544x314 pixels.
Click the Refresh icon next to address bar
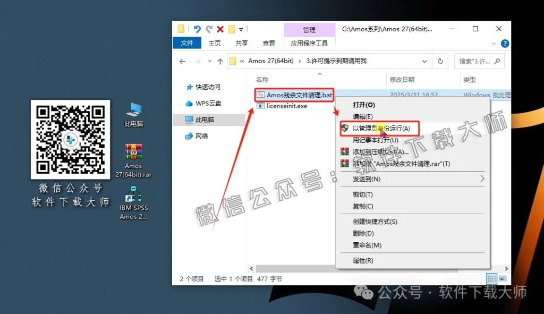pyautogui.click(x=440, y=61)
